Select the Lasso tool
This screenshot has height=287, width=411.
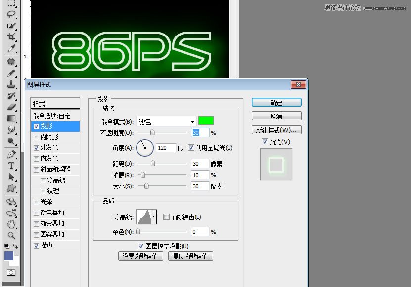(x=11, y=14)
